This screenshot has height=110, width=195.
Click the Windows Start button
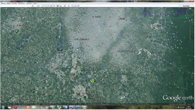point(3,107)
